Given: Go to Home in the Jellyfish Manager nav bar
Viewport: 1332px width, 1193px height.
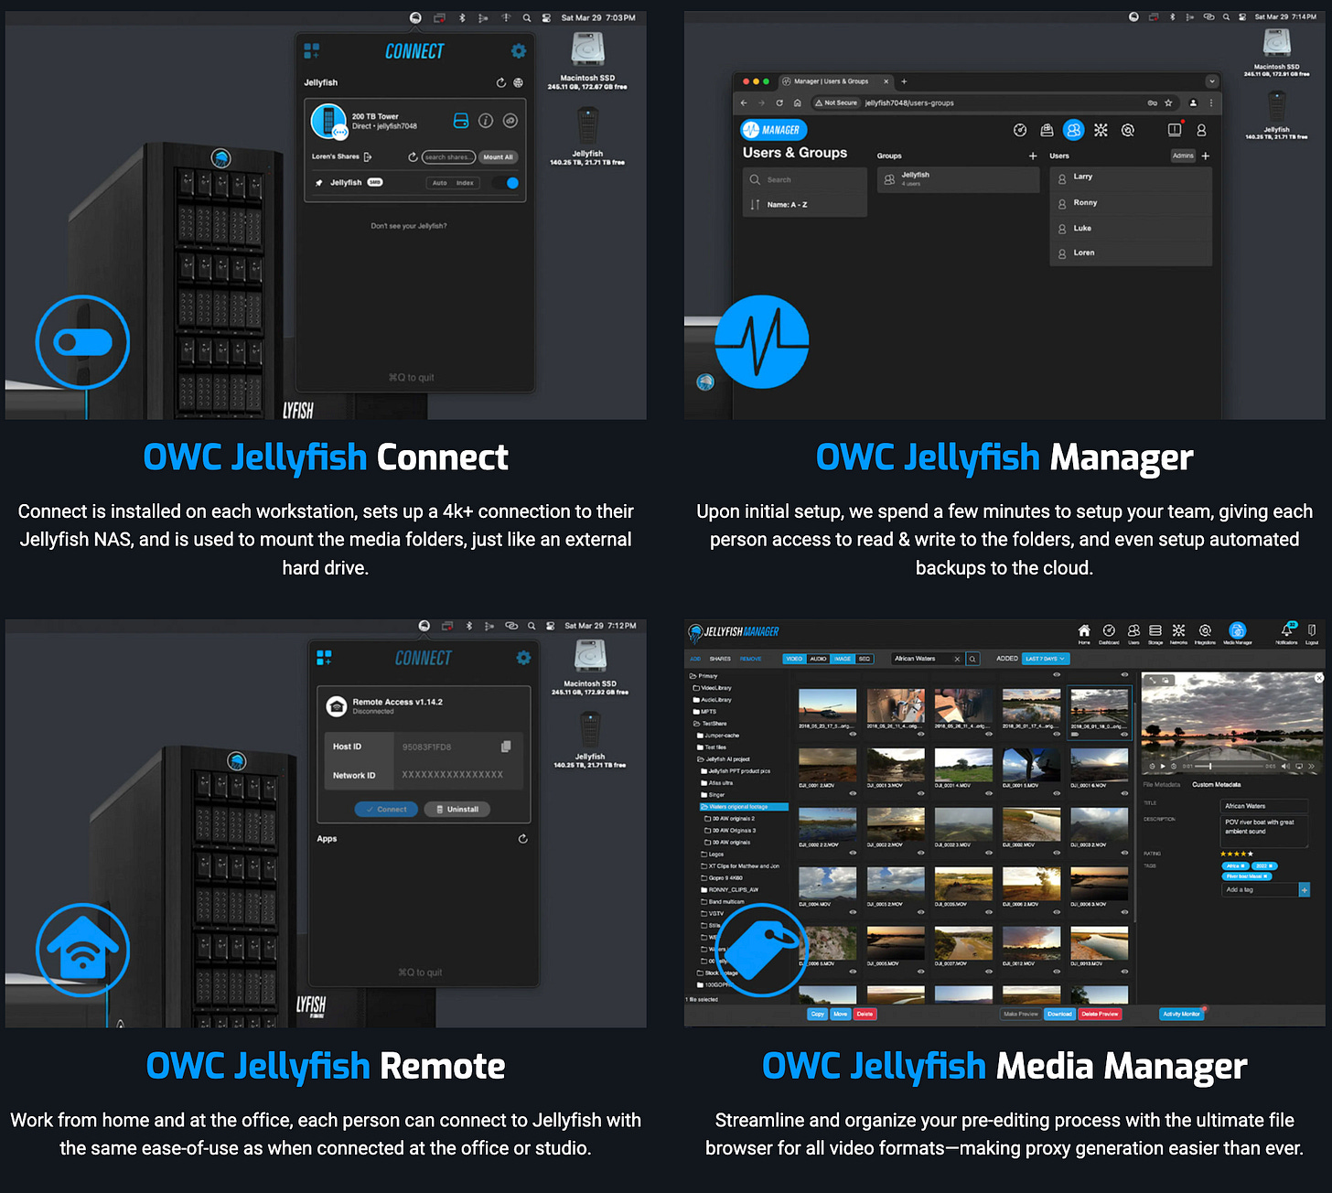Looking at the screenshot, I should coord(1084,634).
